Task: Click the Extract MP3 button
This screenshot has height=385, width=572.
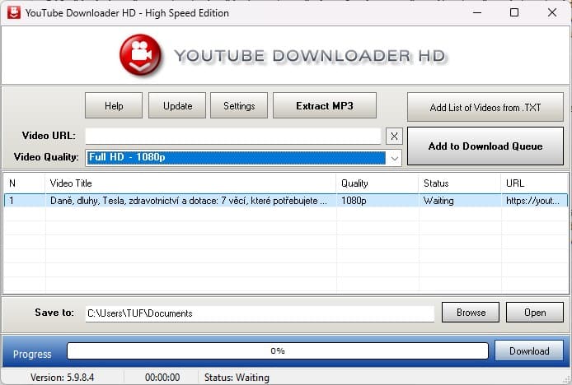Action: tap(325, 105)
